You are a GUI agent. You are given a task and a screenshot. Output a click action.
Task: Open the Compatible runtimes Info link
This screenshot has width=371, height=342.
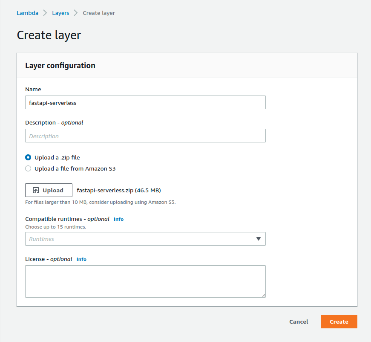[118, 219]
